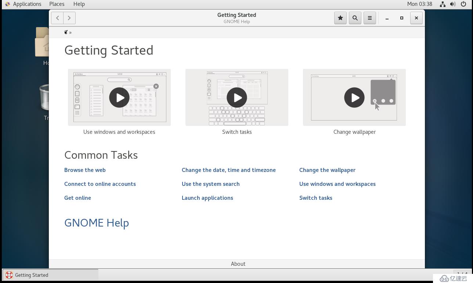Go back using the back arrow
Image resolution: width=473 pixels, height=283 pixels.
coord(57,18)
